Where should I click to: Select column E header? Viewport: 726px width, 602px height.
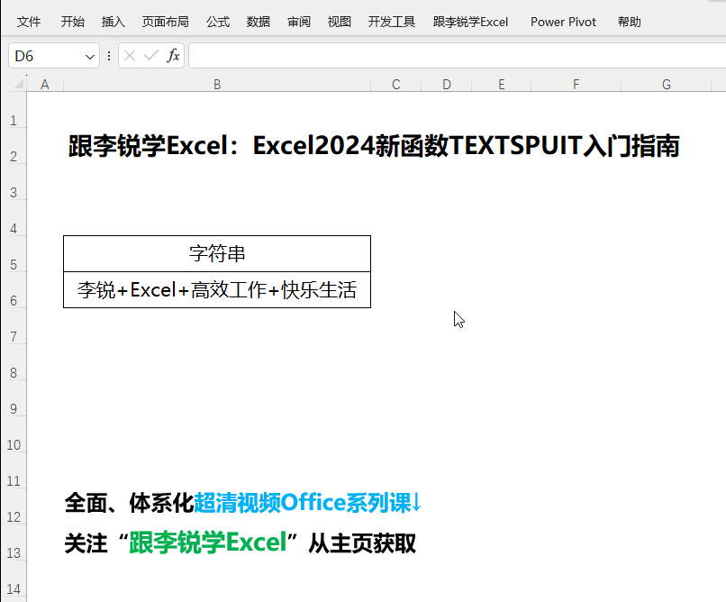502,85
